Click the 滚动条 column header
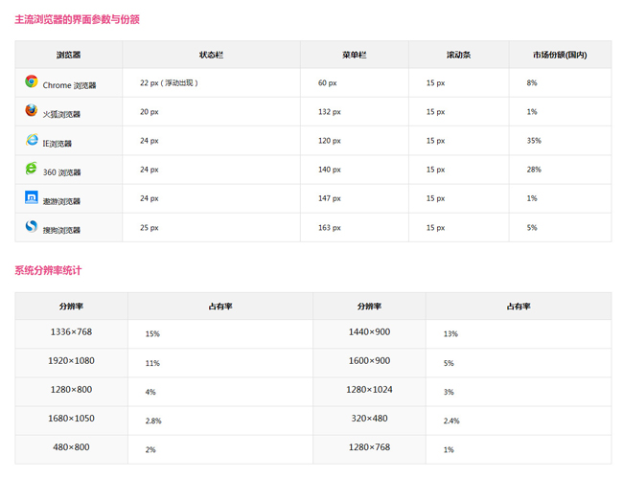Image resolution: width=623 pixels, height=478 pixels. [458, 55]
